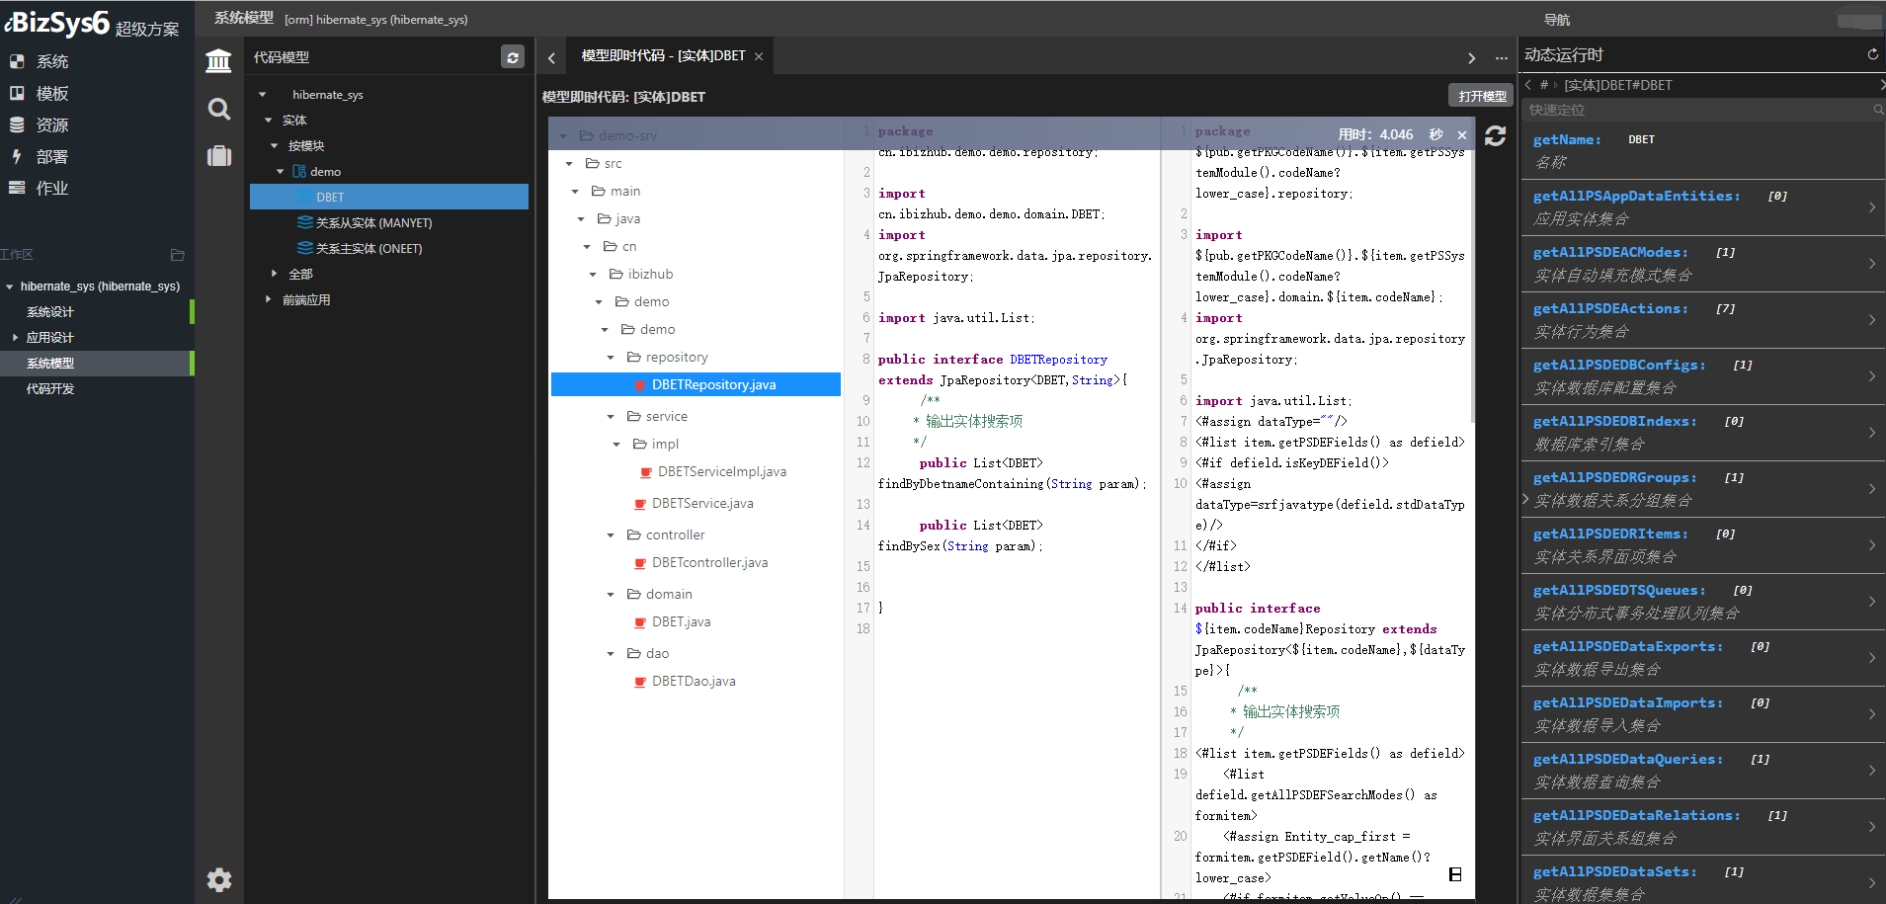Select the 模型即时代码 [实体]DBET tab
1886x904 pixels.
pyautogui.click(x=663, y=56)
